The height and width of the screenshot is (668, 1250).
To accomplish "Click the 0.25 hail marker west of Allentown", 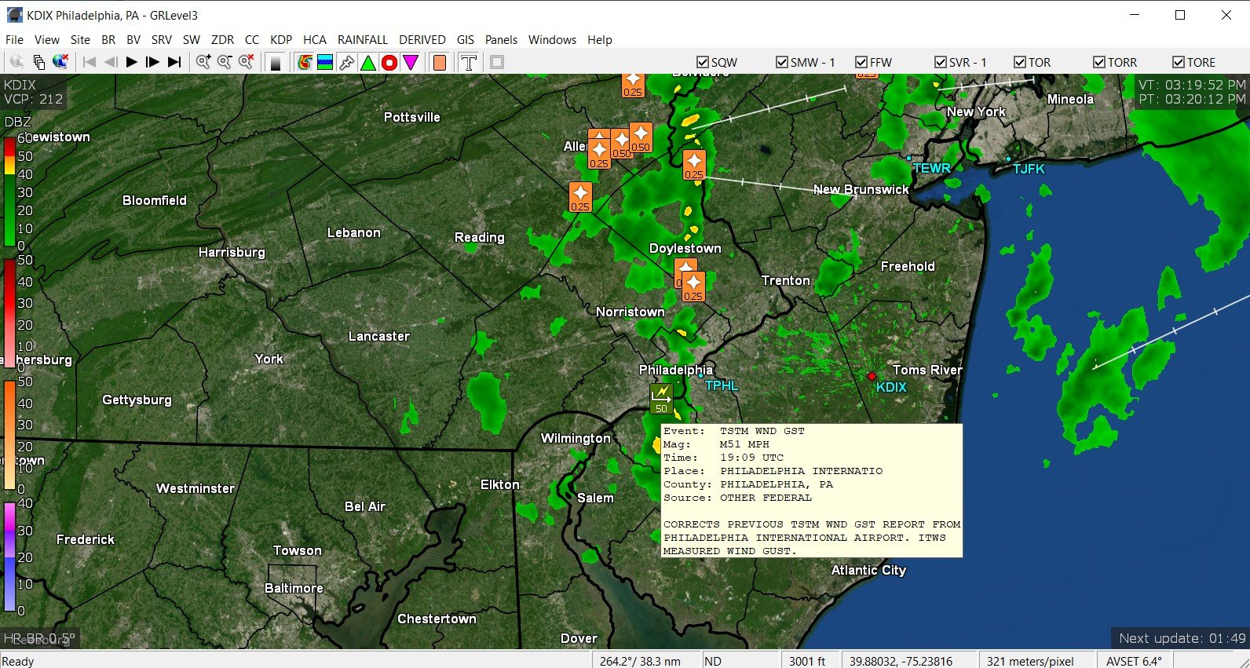I will (580, 197).
